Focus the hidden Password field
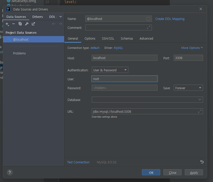 click(x=125, y=88)
